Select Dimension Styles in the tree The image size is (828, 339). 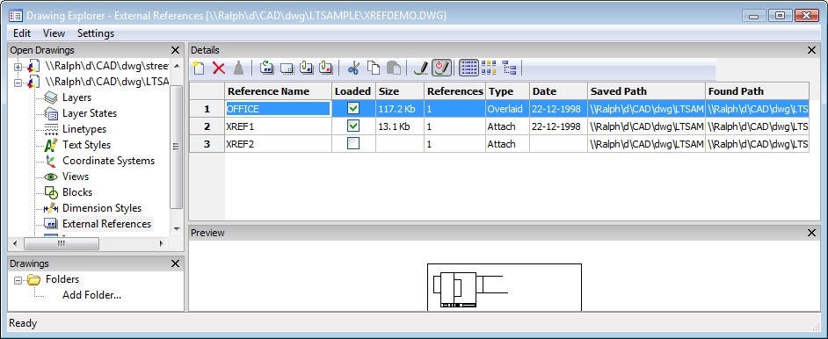click(102, 208)
